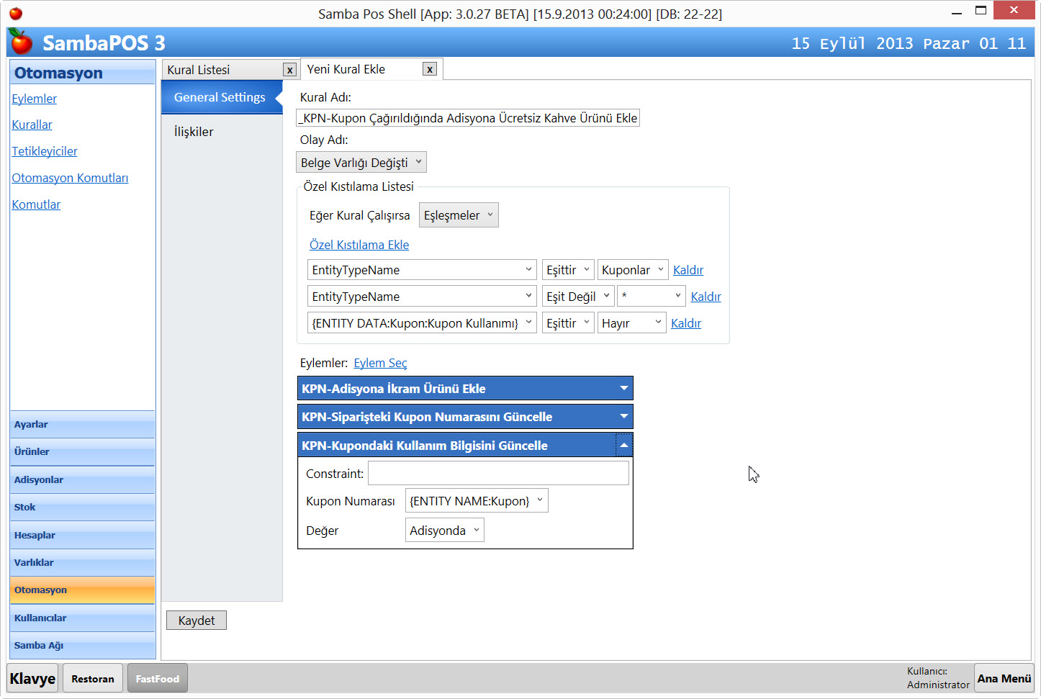The image size is (1041, 699).
Task: Click the SambaPOS apple logo icon
Action: [x=21, y=42]
